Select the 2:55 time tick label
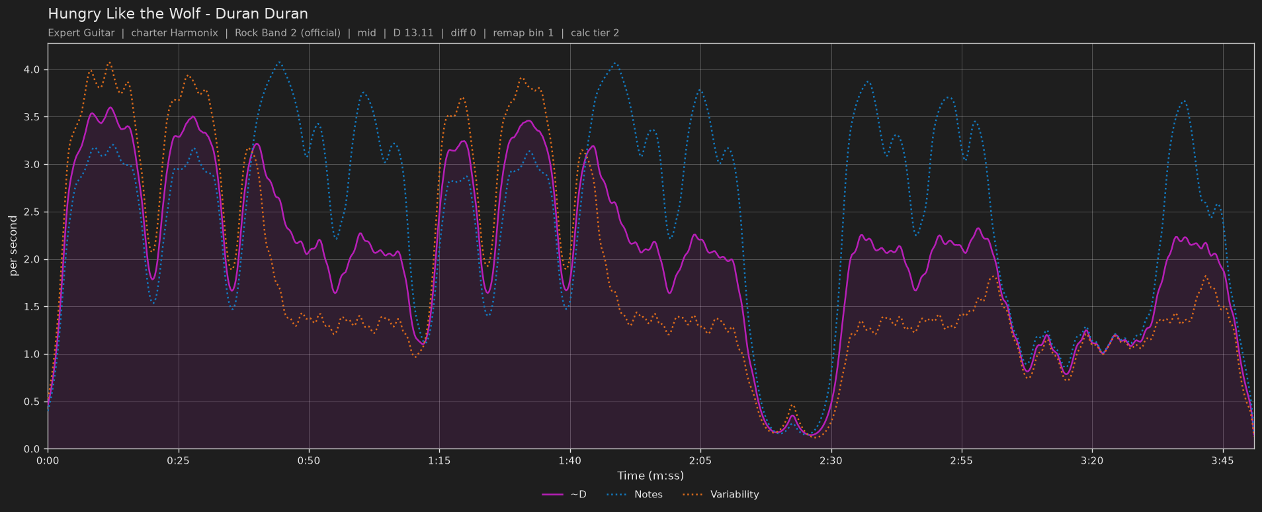1262x512 pixels. tap(962, 460)
